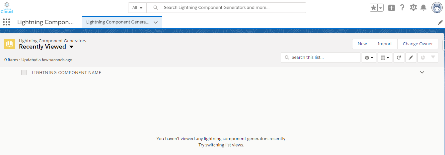Open Global Actions plus icon

tap(392, 8)
